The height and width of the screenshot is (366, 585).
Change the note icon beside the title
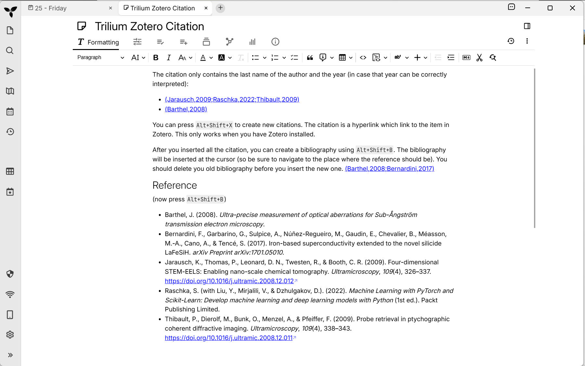pyautogui.click(x=82, y=26)
